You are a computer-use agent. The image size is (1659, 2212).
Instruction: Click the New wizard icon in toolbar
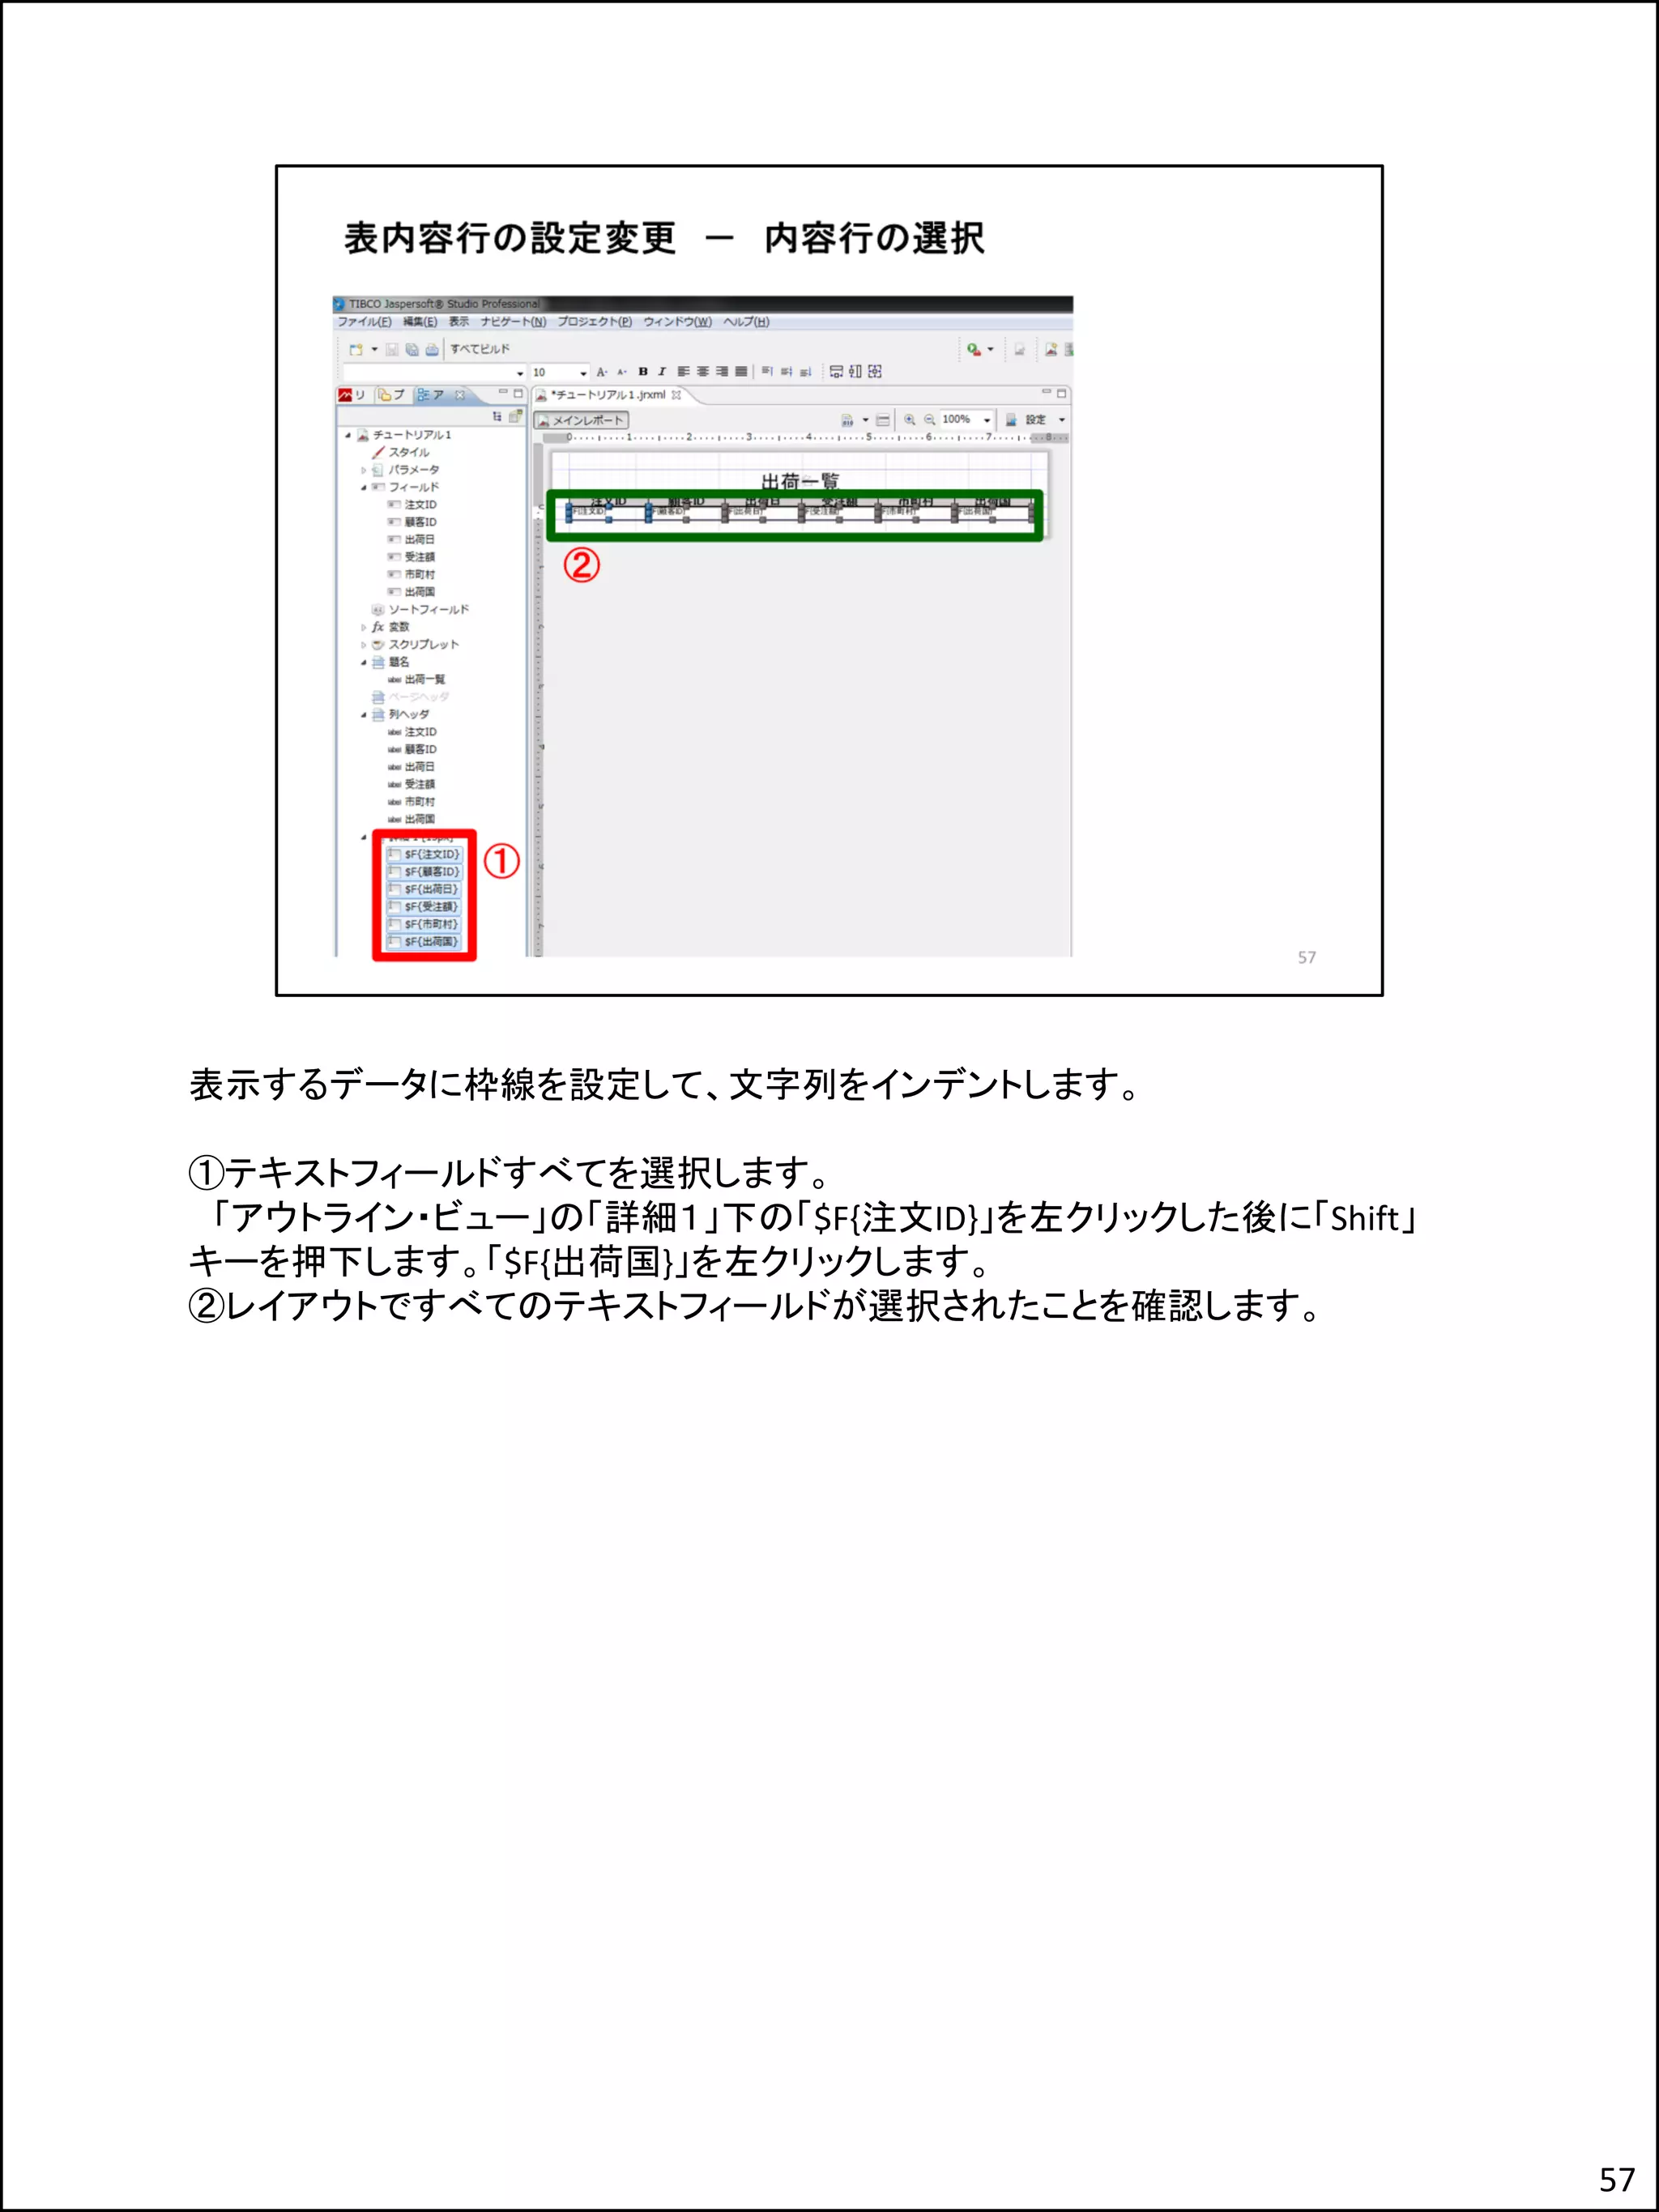[x=356, y=350]
